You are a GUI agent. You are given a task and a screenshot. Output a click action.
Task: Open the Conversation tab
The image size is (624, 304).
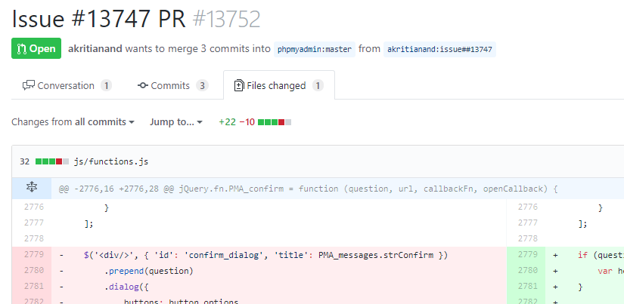(x=67, y=85)
